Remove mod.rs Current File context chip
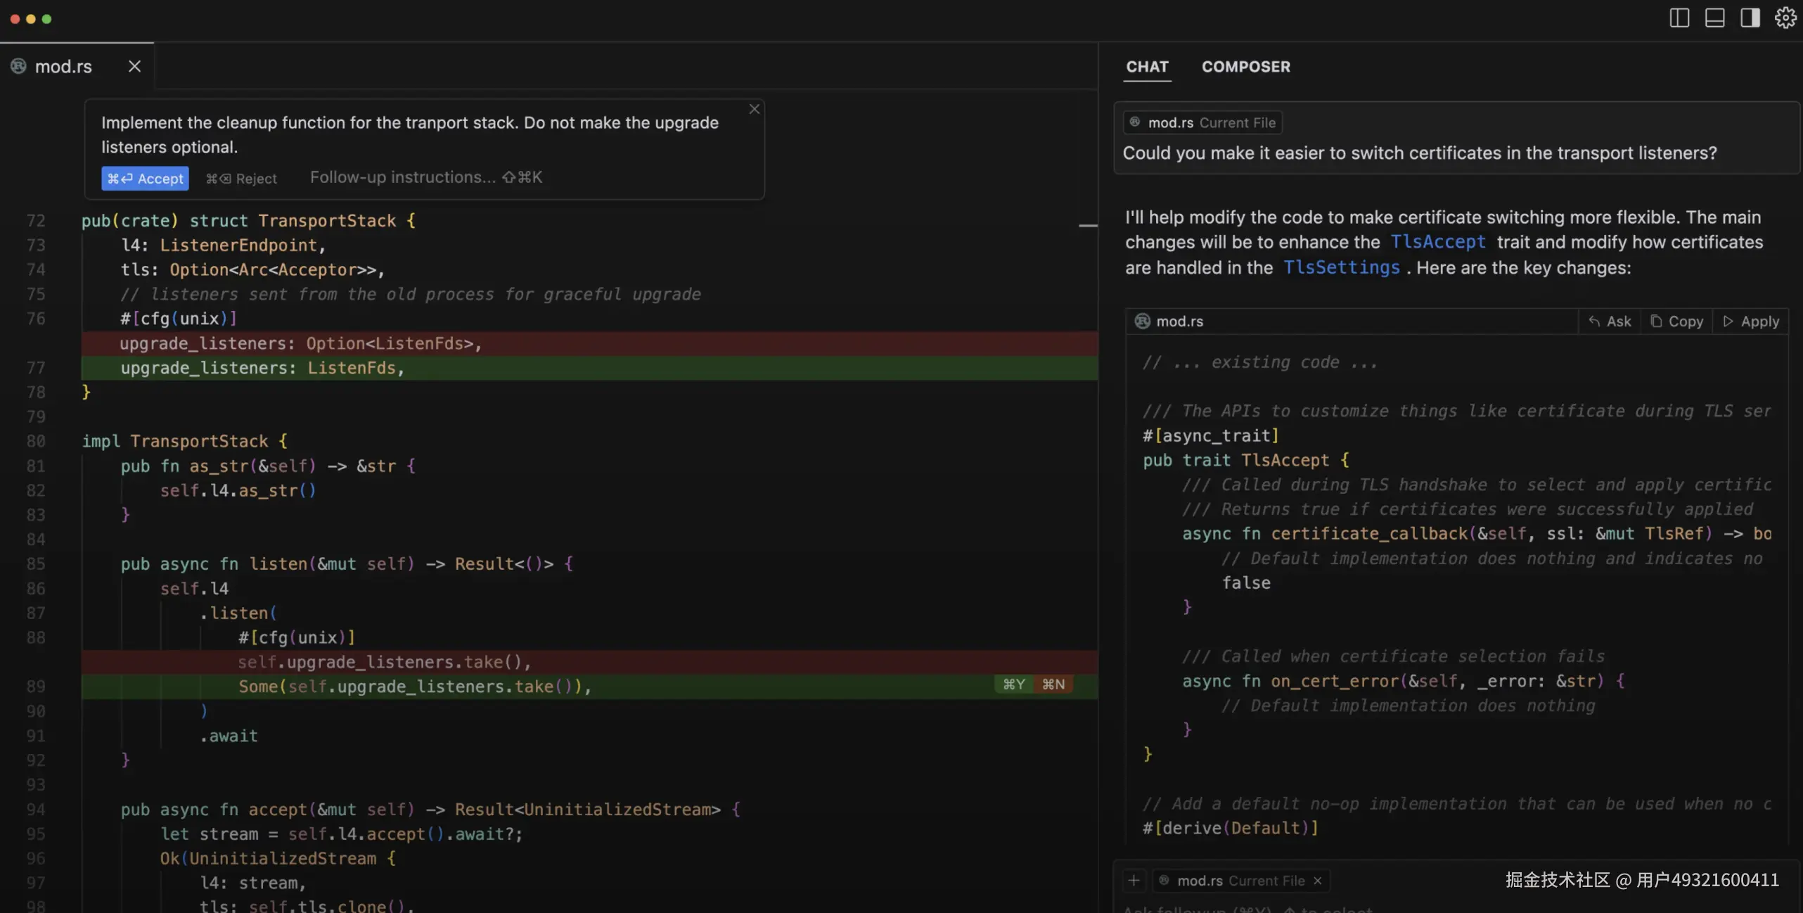 click(x=1318, y=881)
